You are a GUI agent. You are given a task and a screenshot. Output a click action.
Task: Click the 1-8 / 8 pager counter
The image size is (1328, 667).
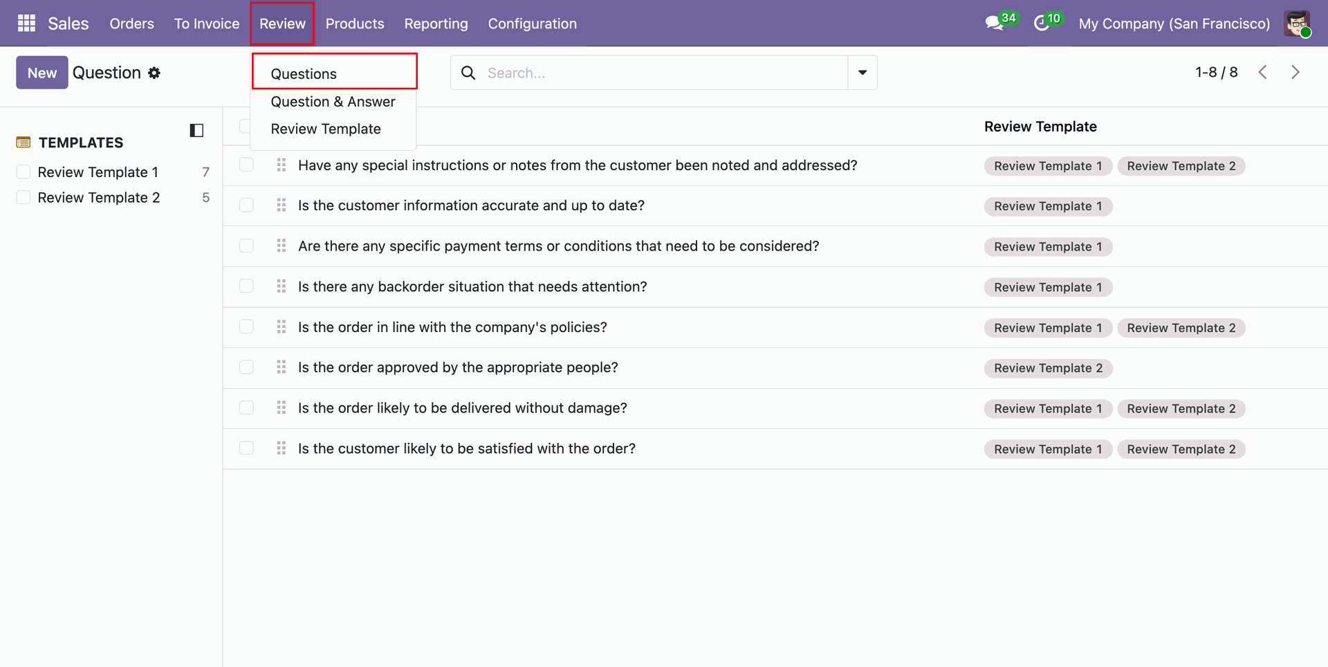click(1216, 72)
